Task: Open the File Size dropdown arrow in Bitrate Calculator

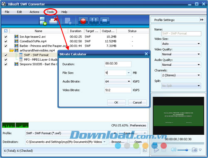Action: 129,73
